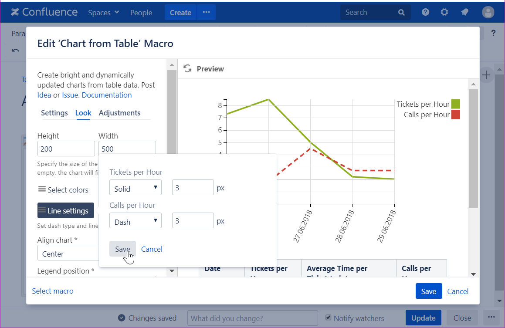Image resolution: width=505 pixels, height=328 pixels.
Task: Expand the Spaces menu
Action: point(104,13)
